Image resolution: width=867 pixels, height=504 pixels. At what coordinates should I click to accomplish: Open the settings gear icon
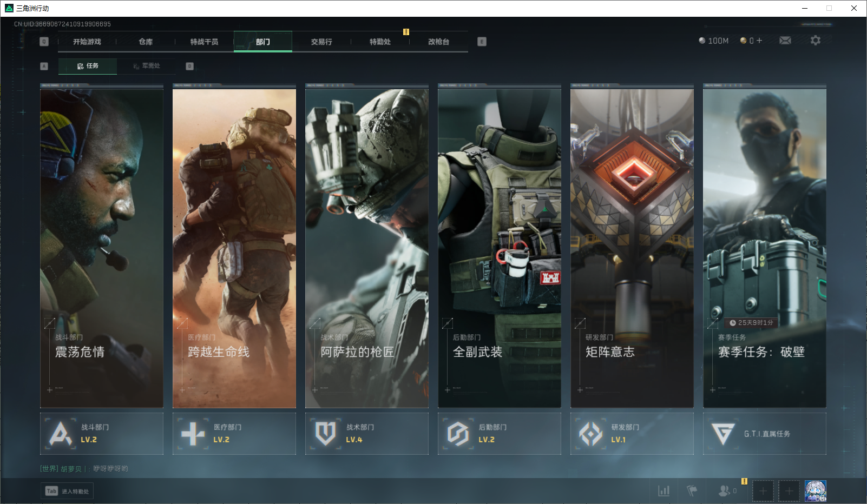coord(816,41)
